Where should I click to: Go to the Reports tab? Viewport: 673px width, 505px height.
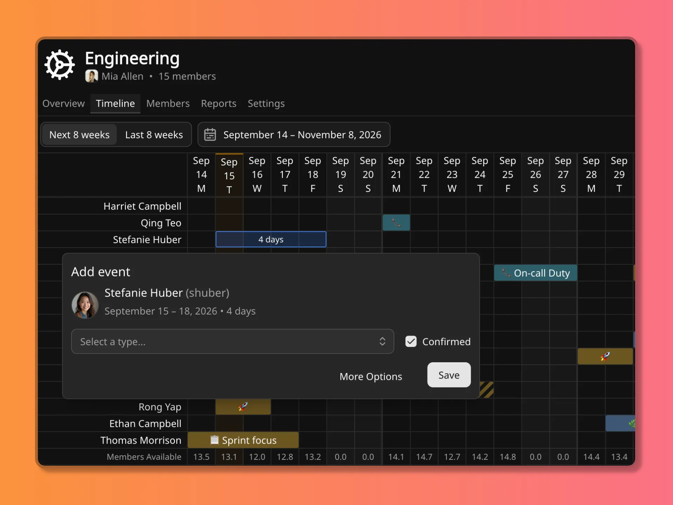[219, 103]
